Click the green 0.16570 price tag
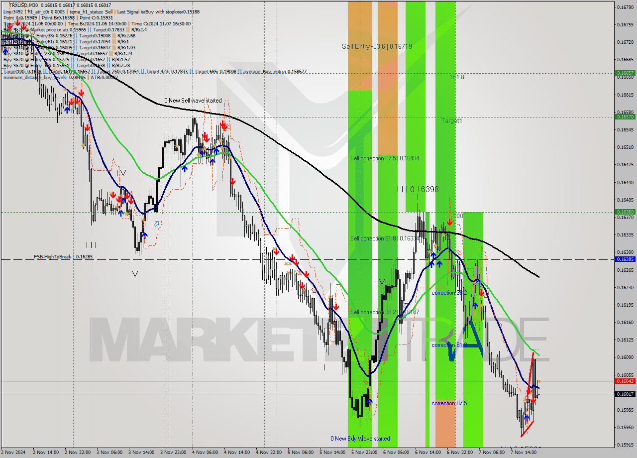This screenshot has height=458, width=637. (626, 116)
